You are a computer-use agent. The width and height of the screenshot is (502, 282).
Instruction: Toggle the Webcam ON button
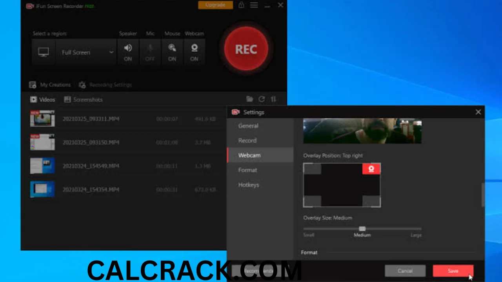(194, 52)
